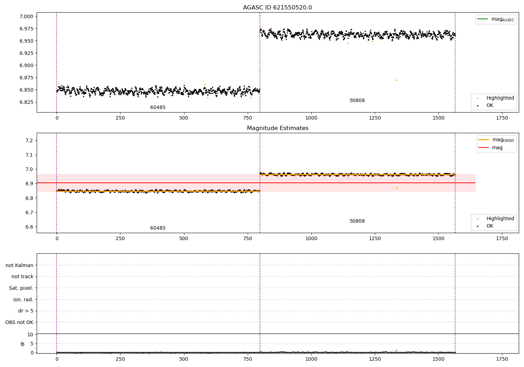
Task: Click the '6.9' tick on the middle y-axis
Action: (29, 183)
